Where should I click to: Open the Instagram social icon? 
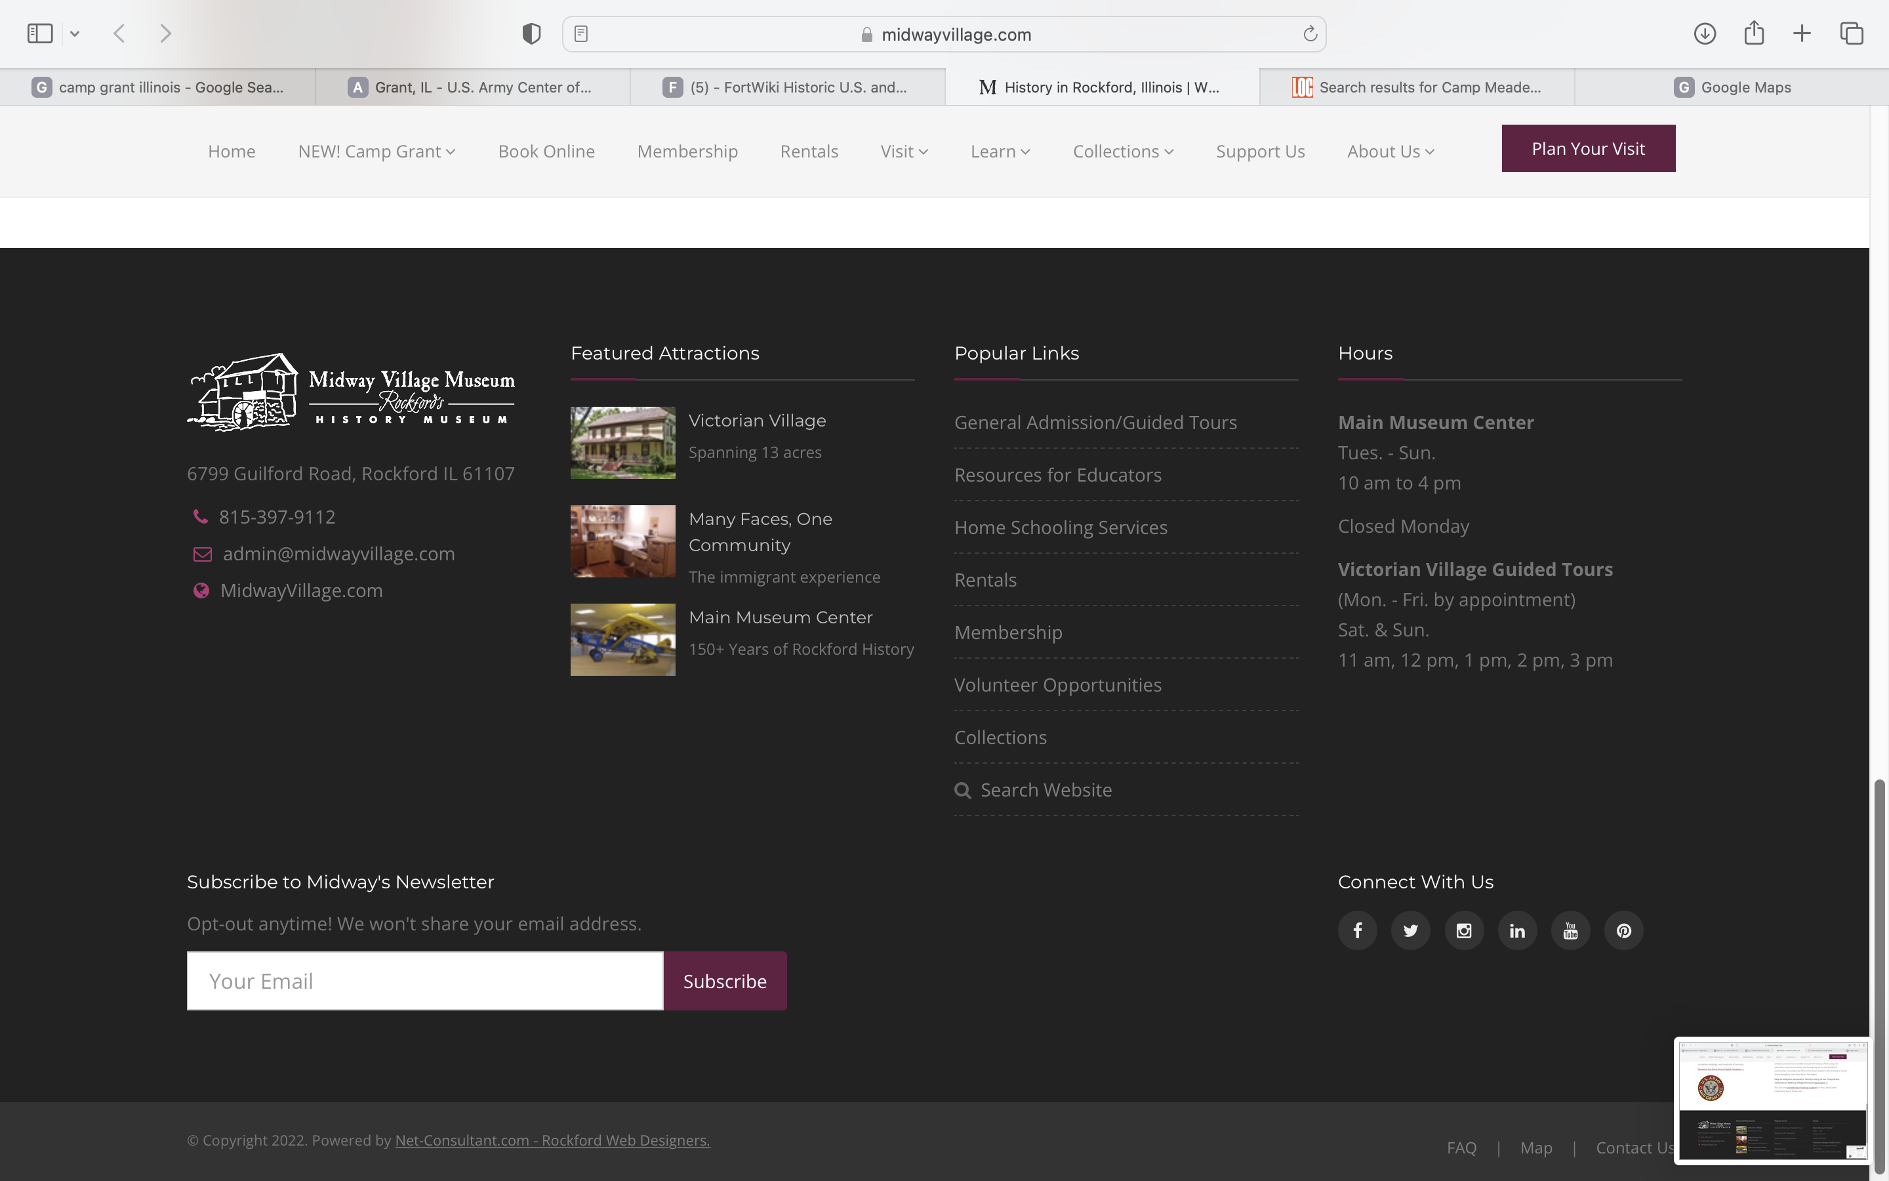pyautogui.click(x=1463, y=930)
